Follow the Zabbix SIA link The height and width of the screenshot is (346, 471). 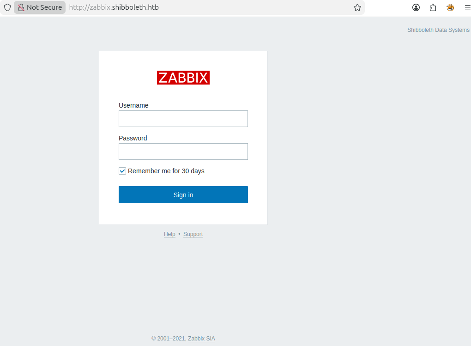pos(201,339)
